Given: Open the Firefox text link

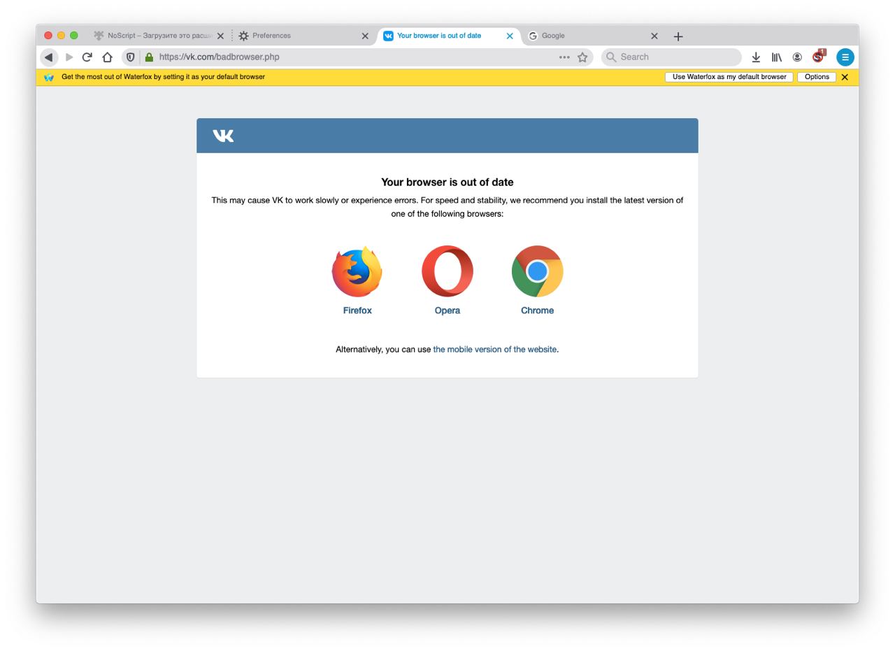Looking at the screenshot, I should 357,310.
